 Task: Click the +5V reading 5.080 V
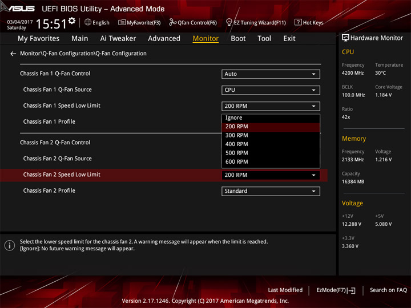tap(384, 225)
